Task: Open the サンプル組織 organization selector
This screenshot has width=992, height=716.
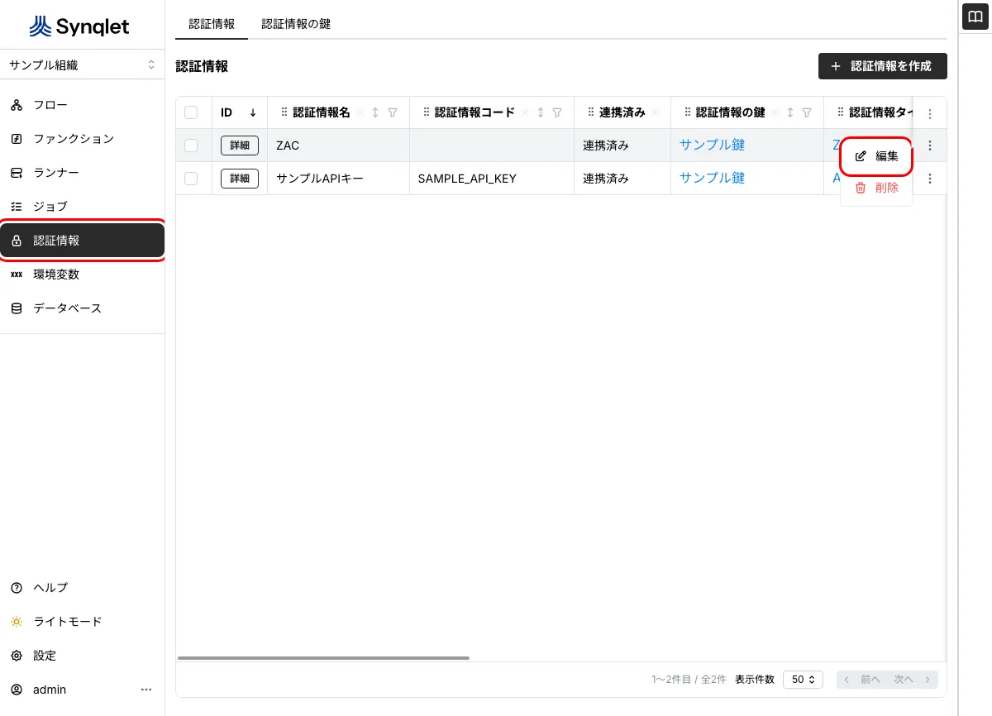Action: (x=83, y=64)
